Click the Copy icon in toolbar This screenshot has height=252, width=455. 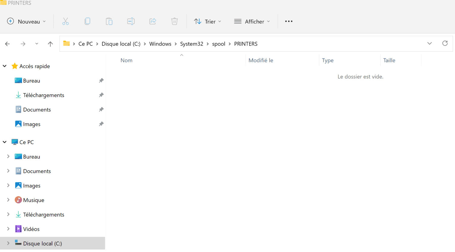(87, 21)
